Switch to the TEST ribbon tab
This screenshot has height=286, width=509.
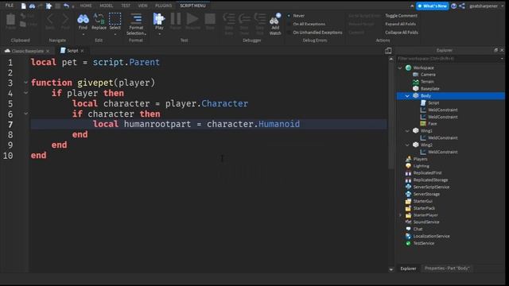126,6
